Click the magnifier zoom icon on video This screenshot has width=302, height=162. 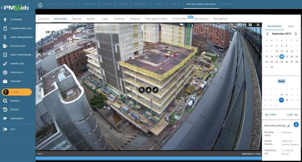[142, 90]
